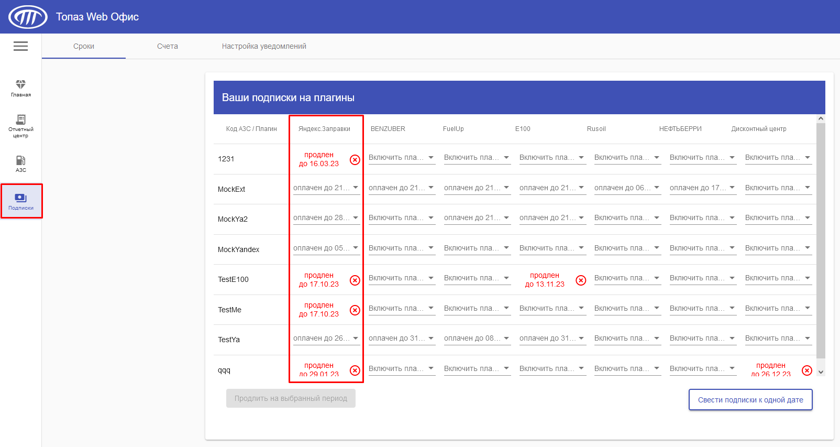Open BENZUBER dropdown for qqq row
The width and height of the screenshot is (840, 447).
point(402,368)
